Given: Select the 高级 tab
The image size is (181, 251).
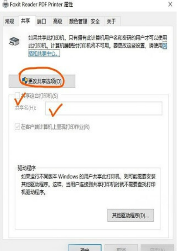Looking at the screenshot, I should 58,21.
